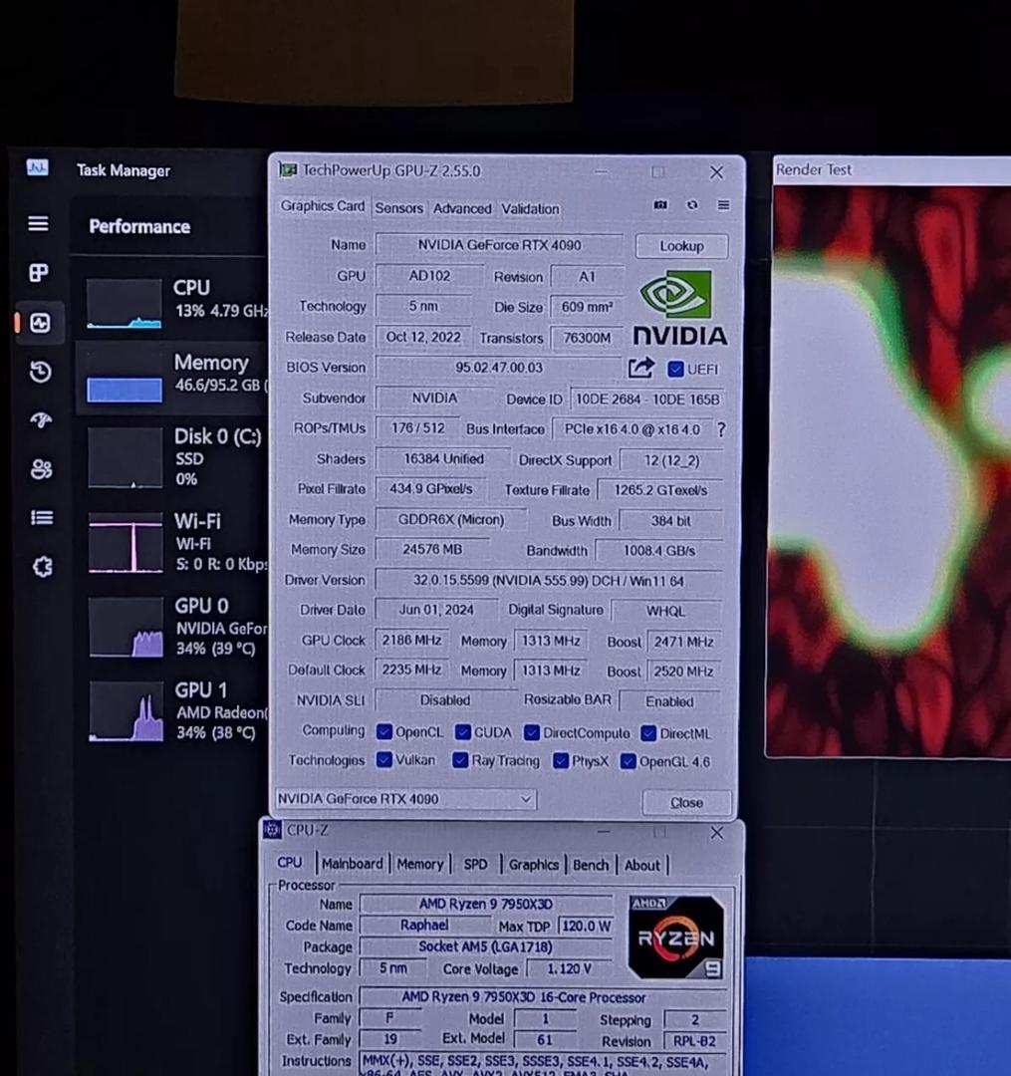Click the CPU-Z title bar app icon
1011x1076 pixels.
pos(272,830)
